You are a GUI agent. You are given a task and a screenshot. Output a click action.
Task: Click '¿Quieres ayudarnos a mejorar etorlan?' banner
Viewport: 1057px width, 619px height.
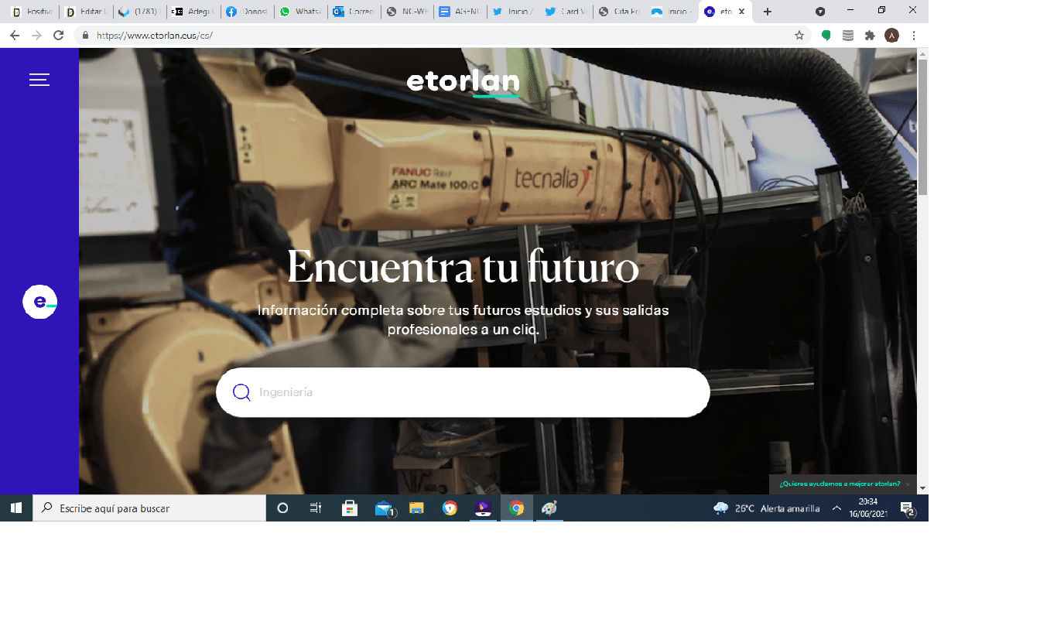[x=840, y=484]
